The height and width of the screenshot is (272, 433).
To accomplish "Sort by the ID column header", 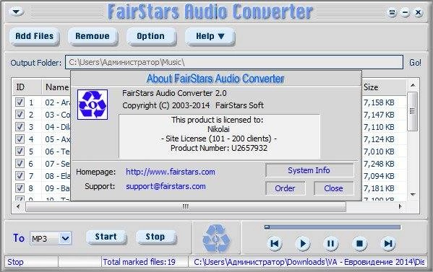I will [27, 87].
